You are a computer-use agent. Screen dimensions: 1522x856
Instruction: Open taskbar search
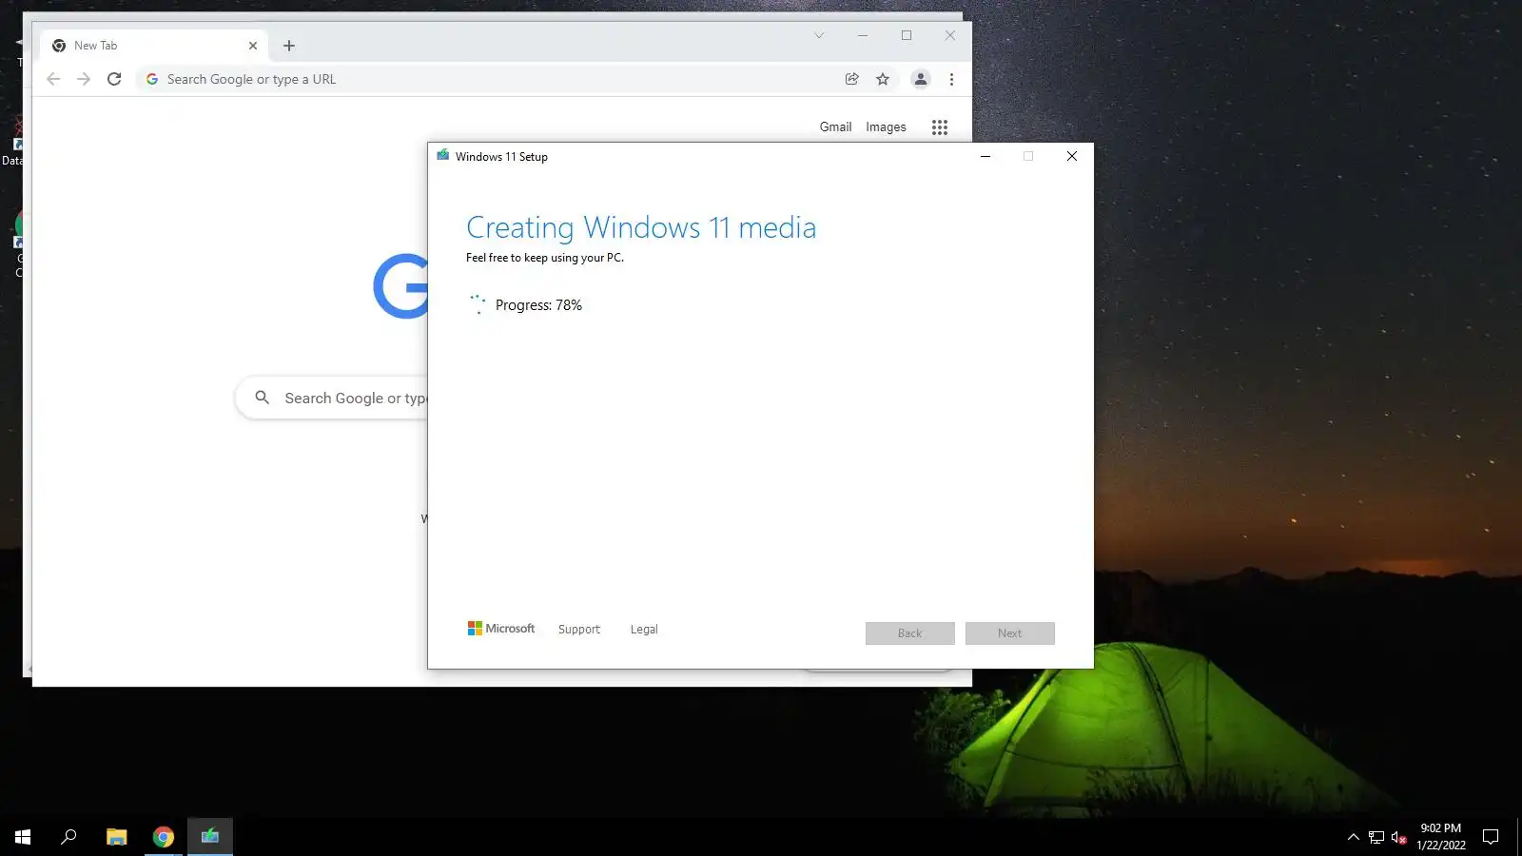pyautogui.click(x=68, y=837)
